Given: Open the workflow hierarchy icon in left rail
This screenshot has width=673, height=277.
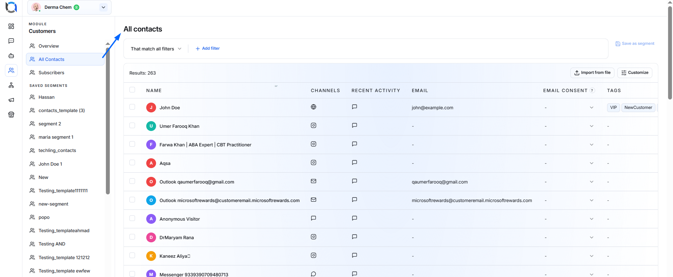Looking at the screenshot, I should pos(11,85).
